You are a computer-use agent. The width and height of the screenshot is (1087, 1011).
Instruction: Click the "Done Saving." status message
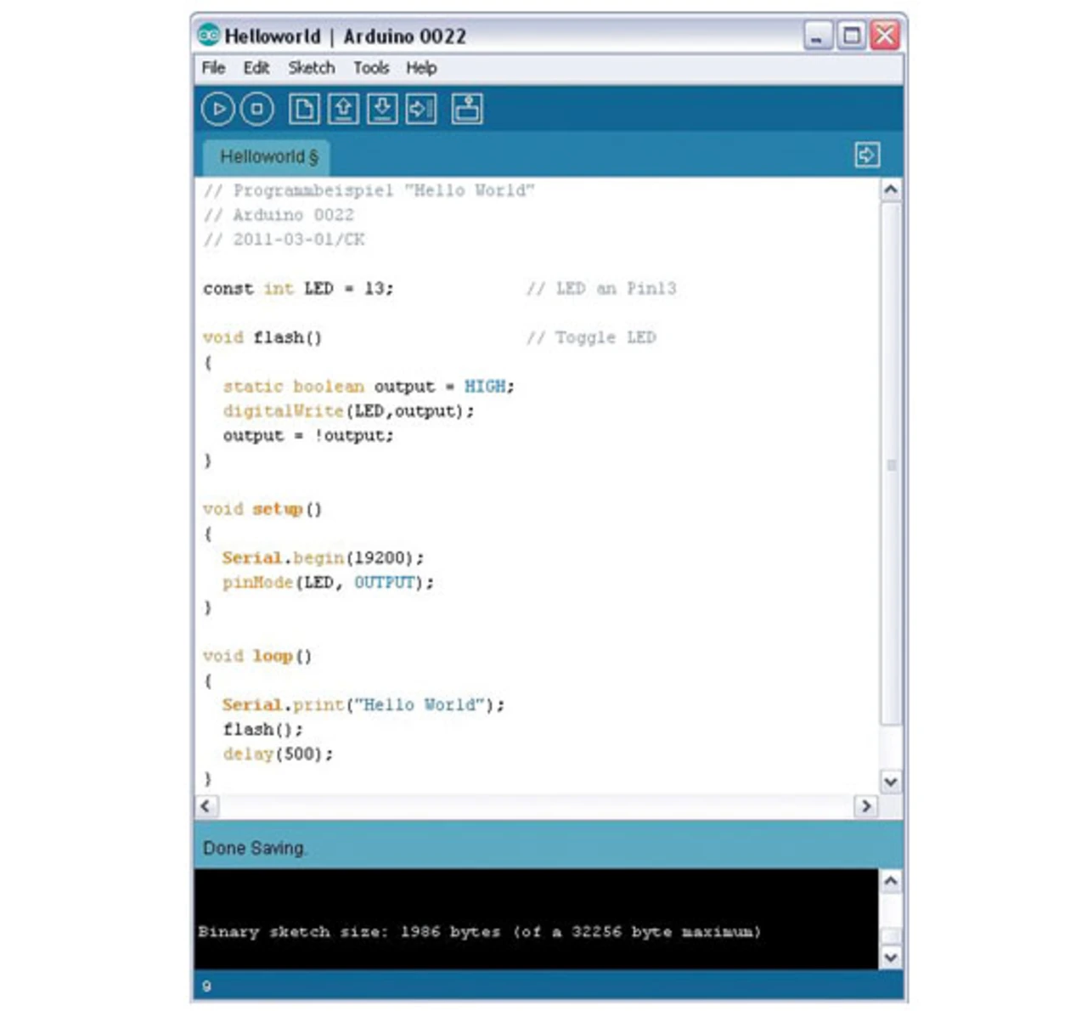255,848
